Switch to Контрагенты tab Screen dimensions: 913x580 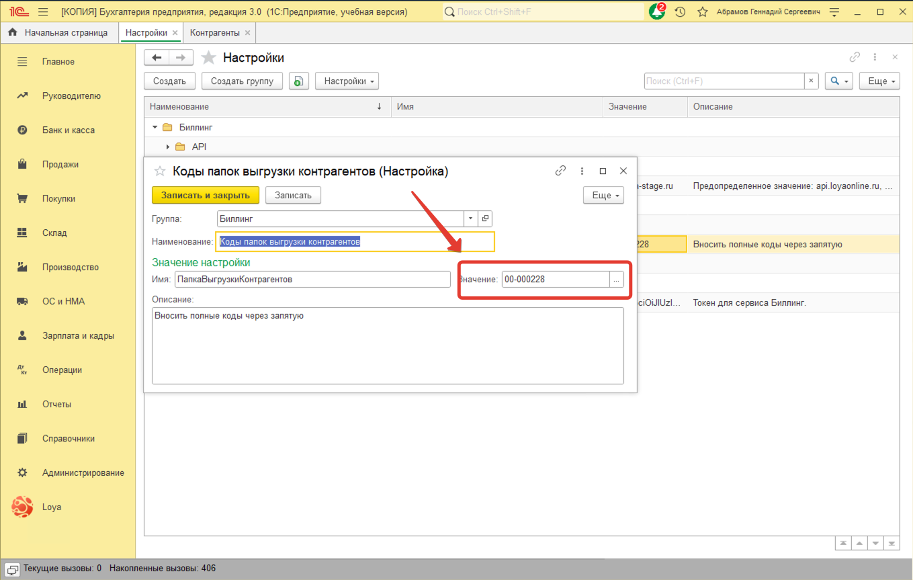215,32
